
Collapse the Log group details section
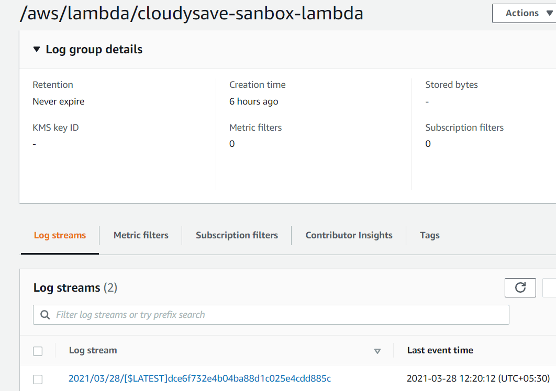click(37, 49)
